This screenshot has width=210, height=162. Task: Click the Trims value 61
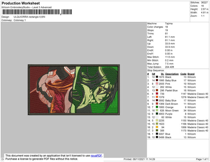(x=166, y=34)
